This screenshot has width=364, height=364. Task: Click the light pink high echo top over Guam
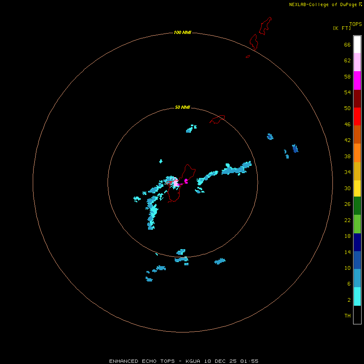point(176,183)
